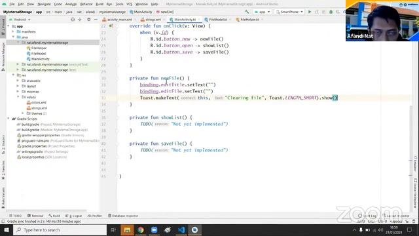Open Database Inspector tool window
This screenshot has height=236, width=419.
coord(123,216)
